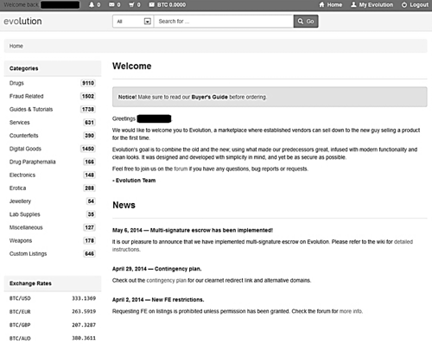Click the Multi-signature escrow news headline
The width and height of the screenshot is (432, 344).
point(193,230)
